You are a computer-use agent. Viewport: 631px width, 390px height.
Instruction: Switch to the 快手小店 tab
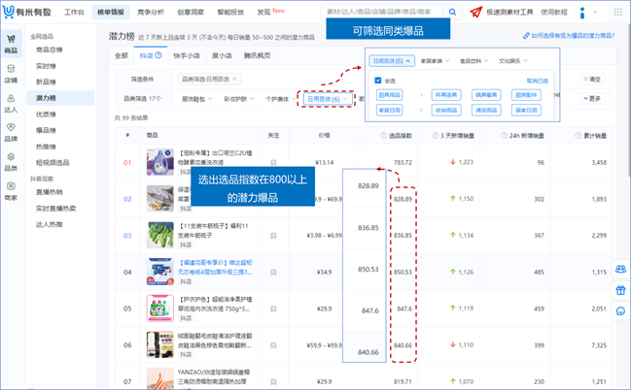(x=187, y=56)
